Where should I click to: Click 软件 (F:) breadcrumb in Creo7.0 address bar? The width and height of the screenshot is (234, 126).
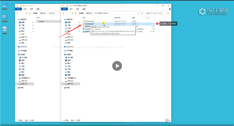[43, 13]
